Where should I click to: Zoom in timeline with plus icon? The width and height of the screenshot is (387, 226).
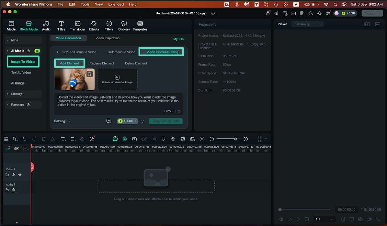click(x=246, y=139)
